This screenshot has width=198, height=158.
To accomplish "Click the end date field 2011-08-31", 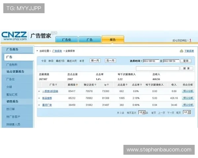I will tap(171, 61).
